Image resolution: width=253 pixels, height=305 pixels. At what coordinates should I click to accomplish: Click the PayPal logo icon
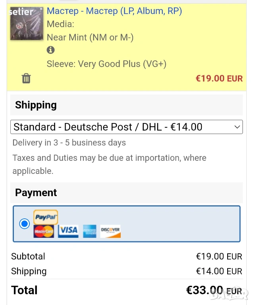pyautogui.click(x=46, y=217)
